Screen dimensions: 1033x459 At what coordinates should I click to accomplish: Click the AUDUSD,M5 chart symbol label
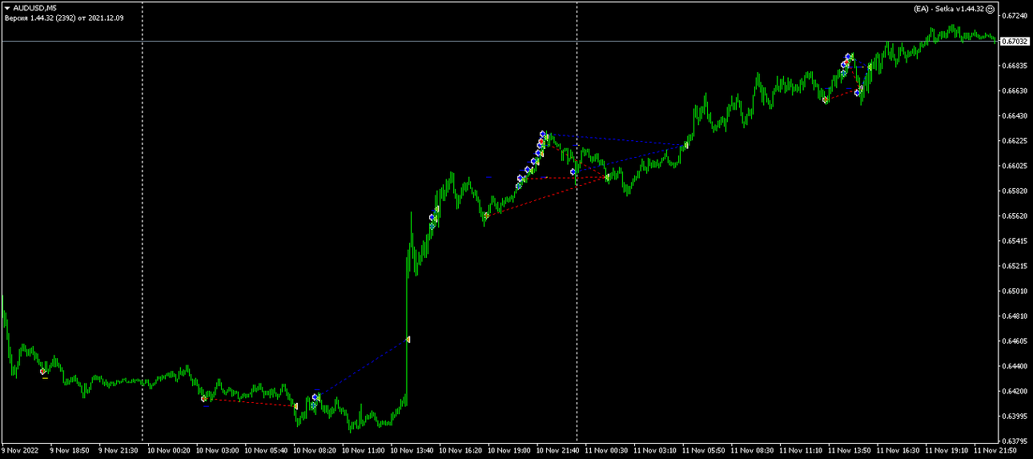coord(34,8)
